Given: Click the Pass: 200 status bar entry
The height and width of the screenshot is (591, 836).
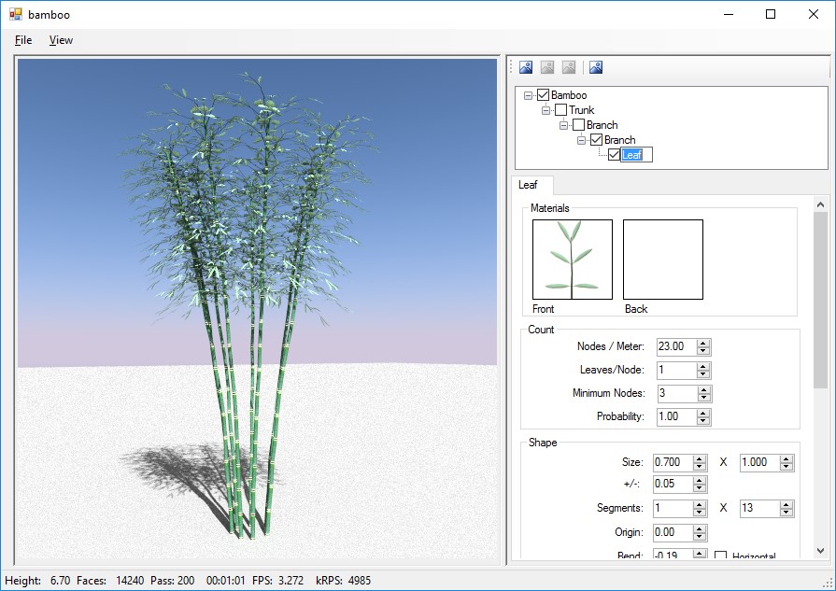Looking at the screenshot, I should [x=172, y=581].
